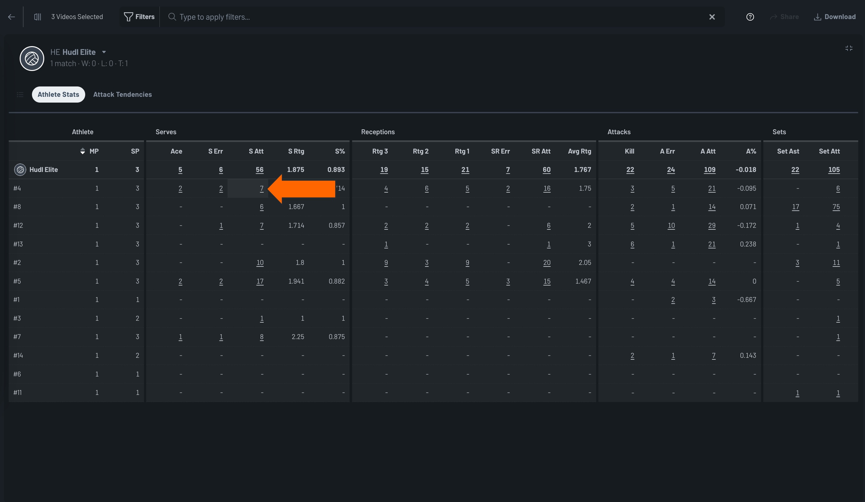Click the Kill column header
Viewport: 865px width, 502px height.
click(x=629, y=151)
